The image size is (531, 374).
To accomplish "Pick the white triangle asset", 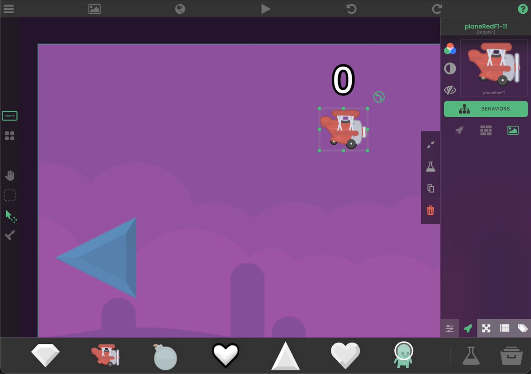I will (x=285, y=355).
